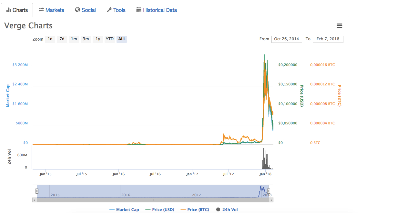
Task: Click the 2017 label in the navigator
Action: point(197,195)
